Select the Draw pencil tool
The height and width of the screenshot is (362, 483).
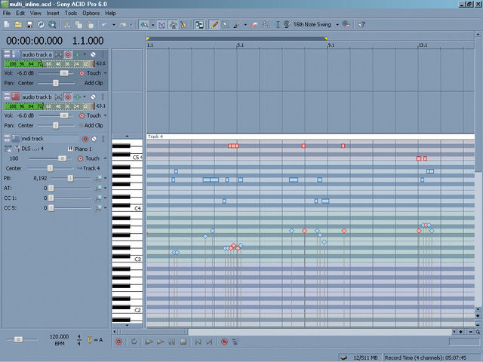[214, 25]
